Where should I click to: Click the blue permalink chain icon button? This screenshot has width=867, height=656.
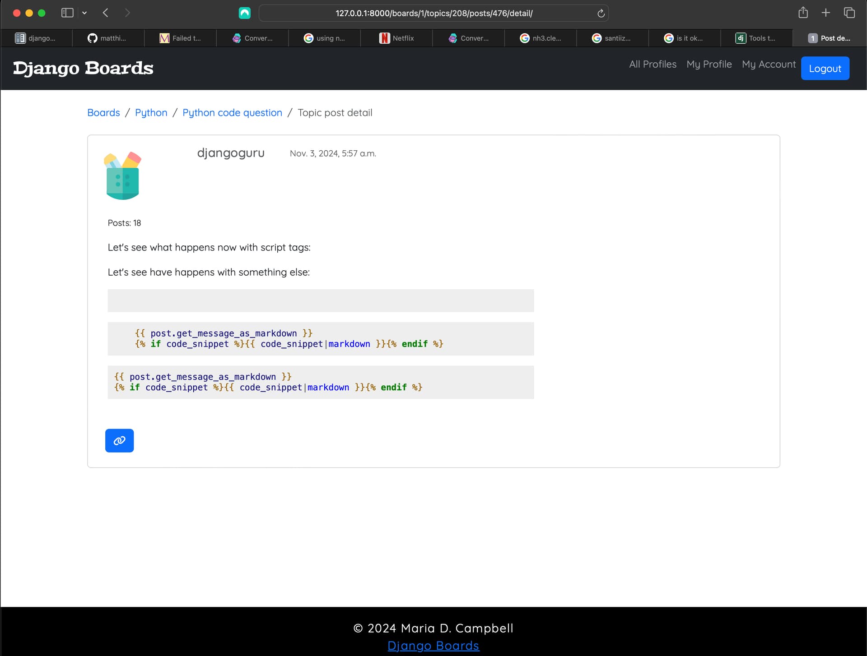click(x=119, y=440)
